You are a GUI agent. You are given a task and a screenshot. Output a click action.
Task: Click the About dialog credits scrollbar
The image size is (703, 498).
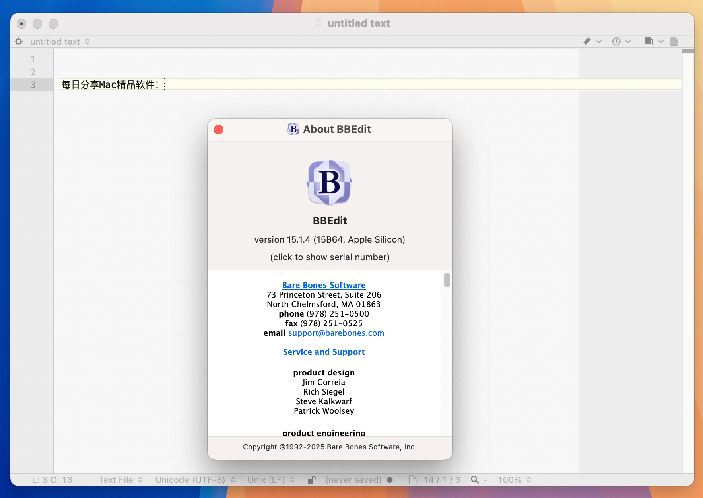pyautogui.click(x=447, y=280)
